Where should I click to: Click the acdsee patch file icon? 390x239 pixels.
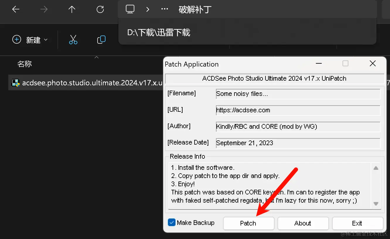coord(16,83)
